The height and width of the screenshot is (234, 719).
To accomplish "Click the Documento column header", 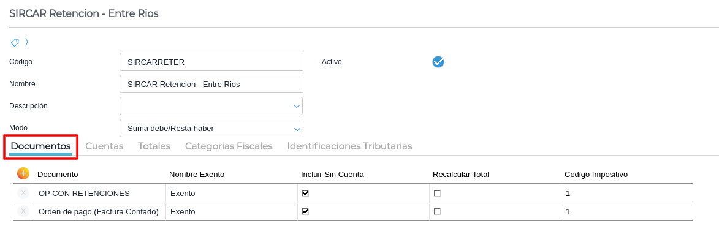I will tap(58, 174).
